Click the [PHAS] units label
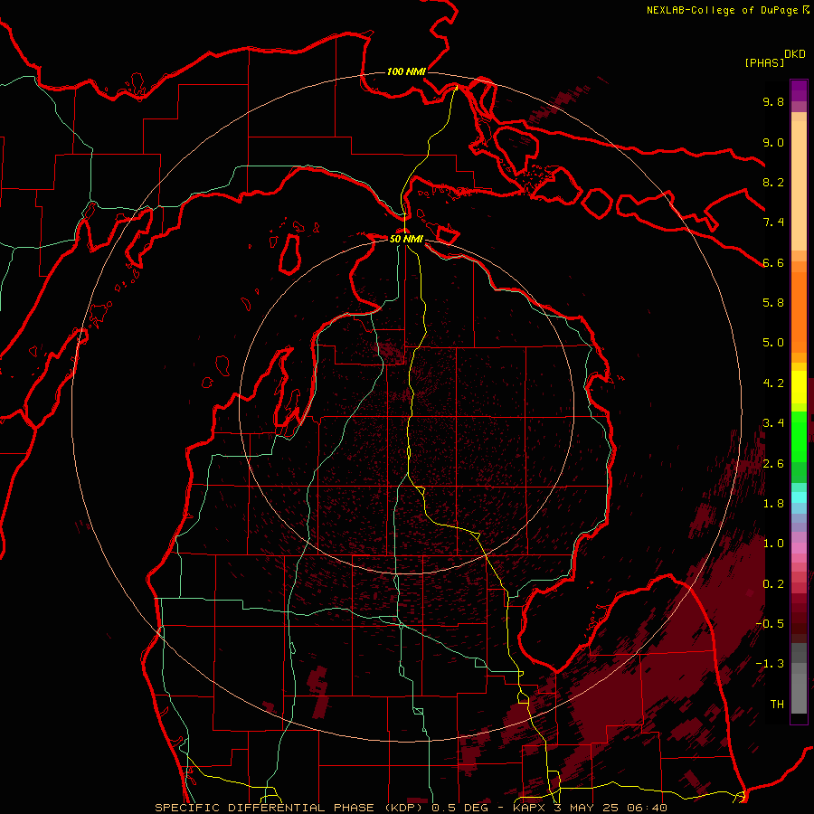The width and height of the screenshot is (814, 814). click(764, 63)
